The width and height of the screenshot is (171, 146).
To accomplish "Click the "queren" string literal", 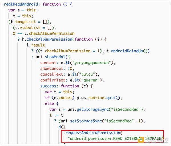I will [x=90, y=80].
